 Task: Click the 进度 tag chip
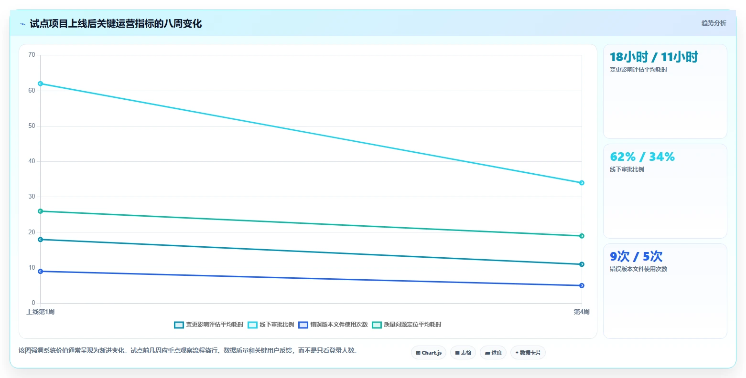pos(493,353)
